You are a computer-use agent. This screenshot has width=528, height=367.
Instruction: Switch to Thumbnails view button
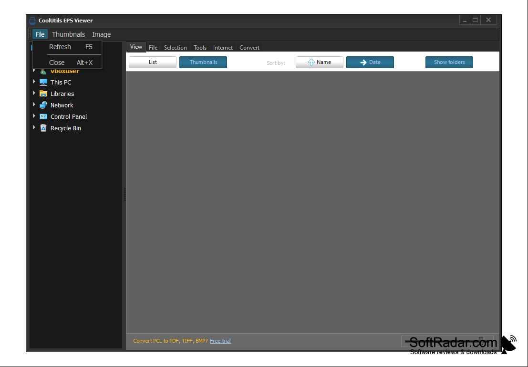pyautogui.click(x=203, y=63)
